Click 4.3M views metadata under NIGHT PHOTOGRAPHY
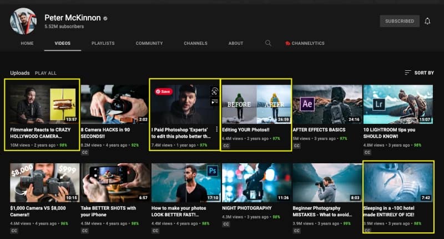The image size is (444, 239). tap(251, 217)
